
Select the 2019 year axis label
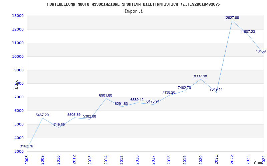(185, 160)
